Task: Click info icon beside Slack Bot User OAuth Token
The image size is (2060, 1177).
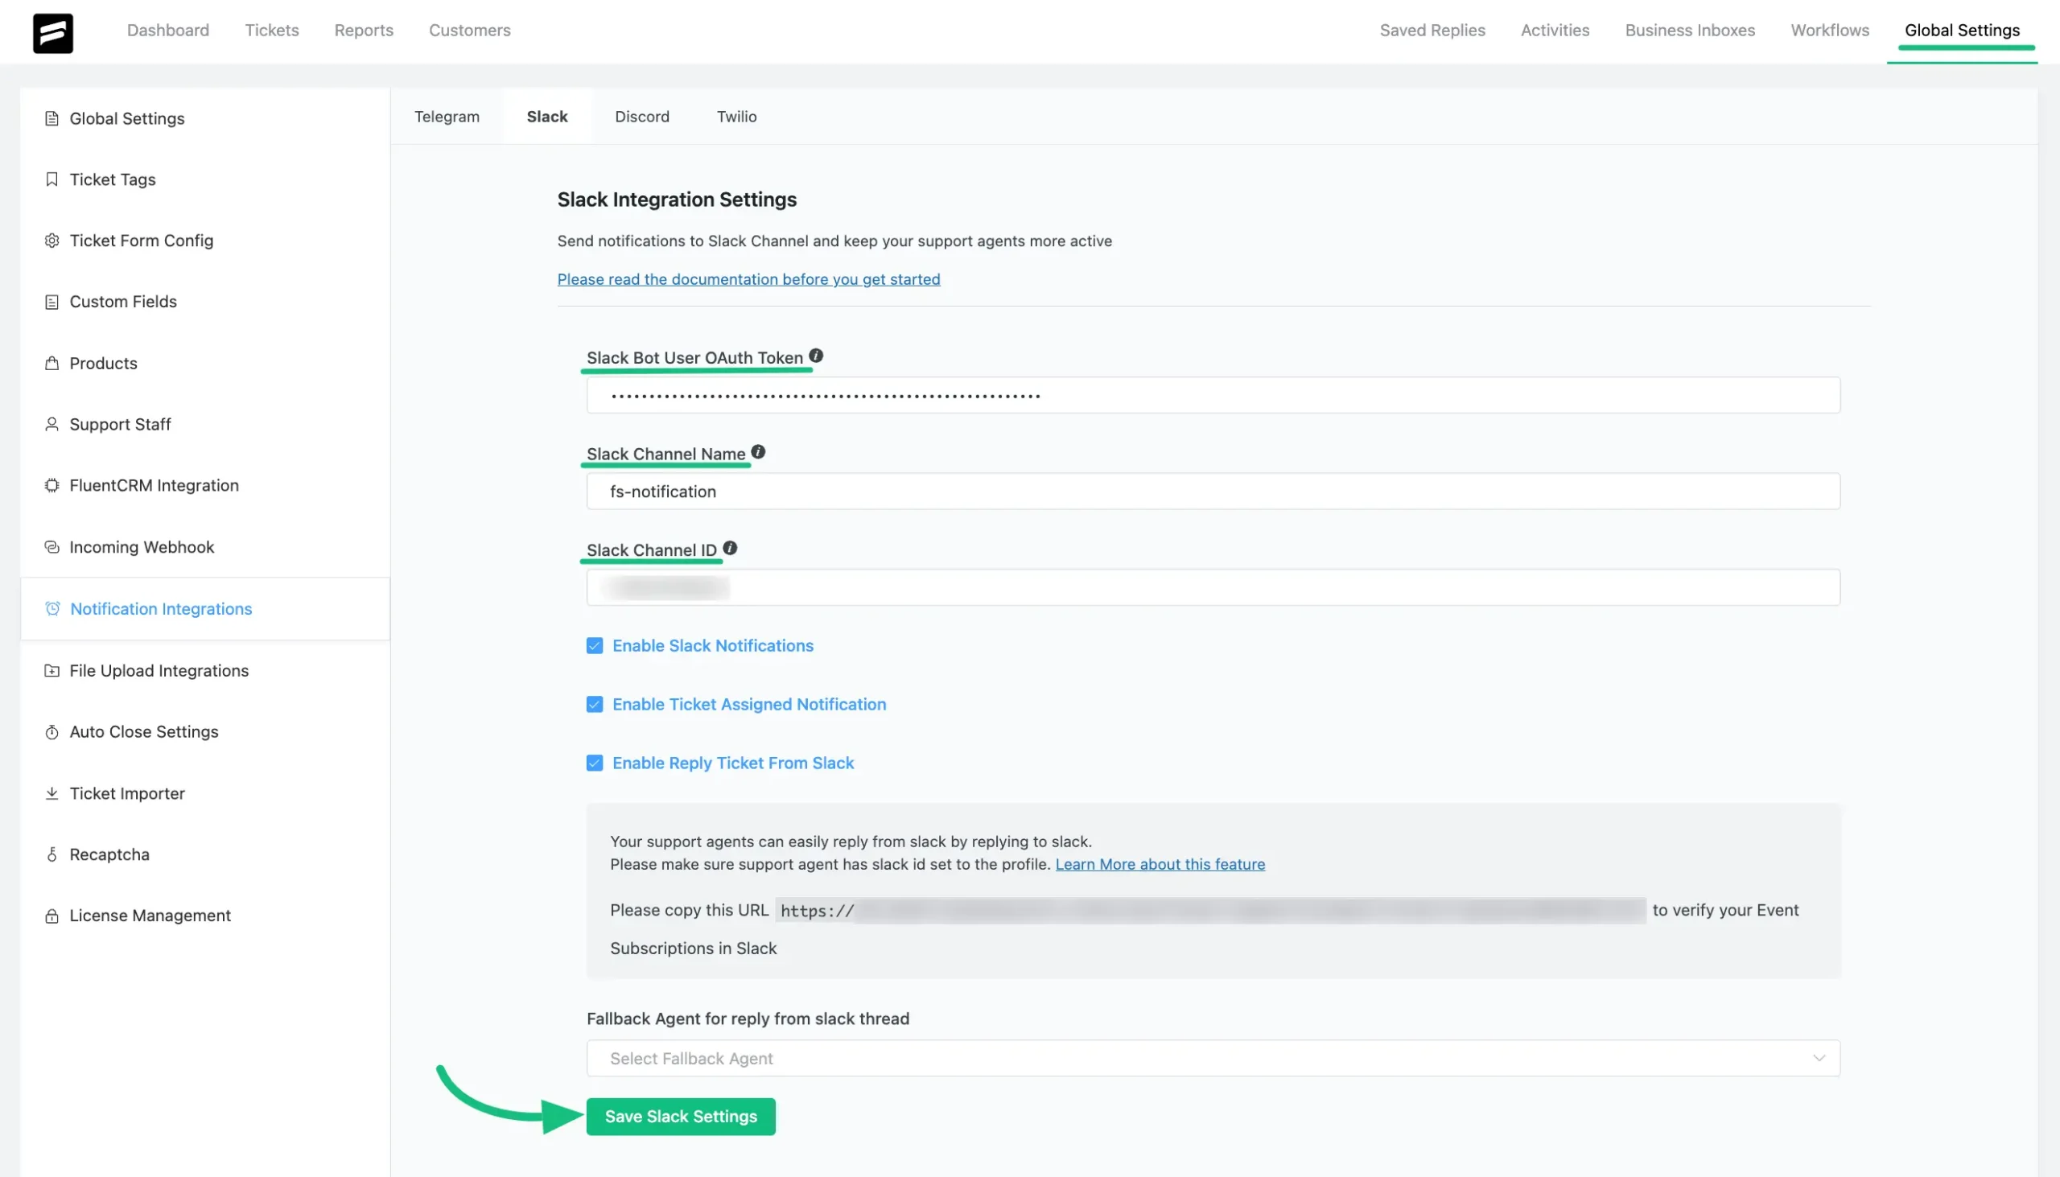Action: 817,356
